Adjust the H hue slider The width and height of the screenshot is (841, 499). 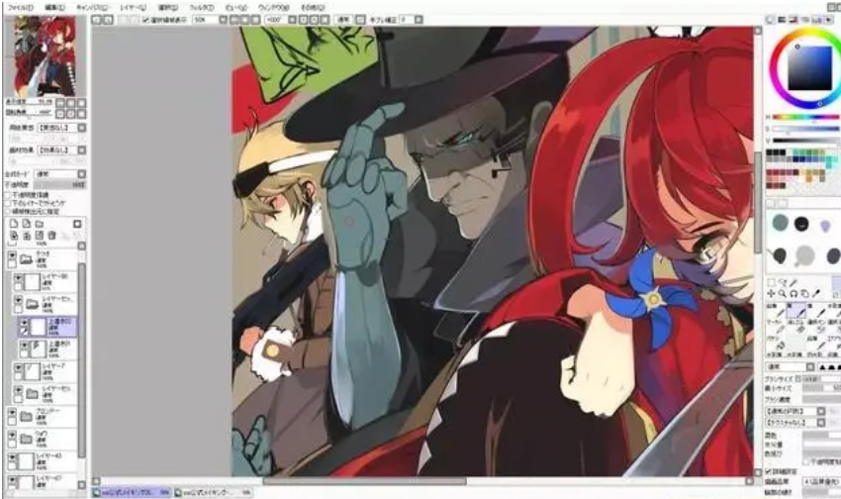click(806, 117)
